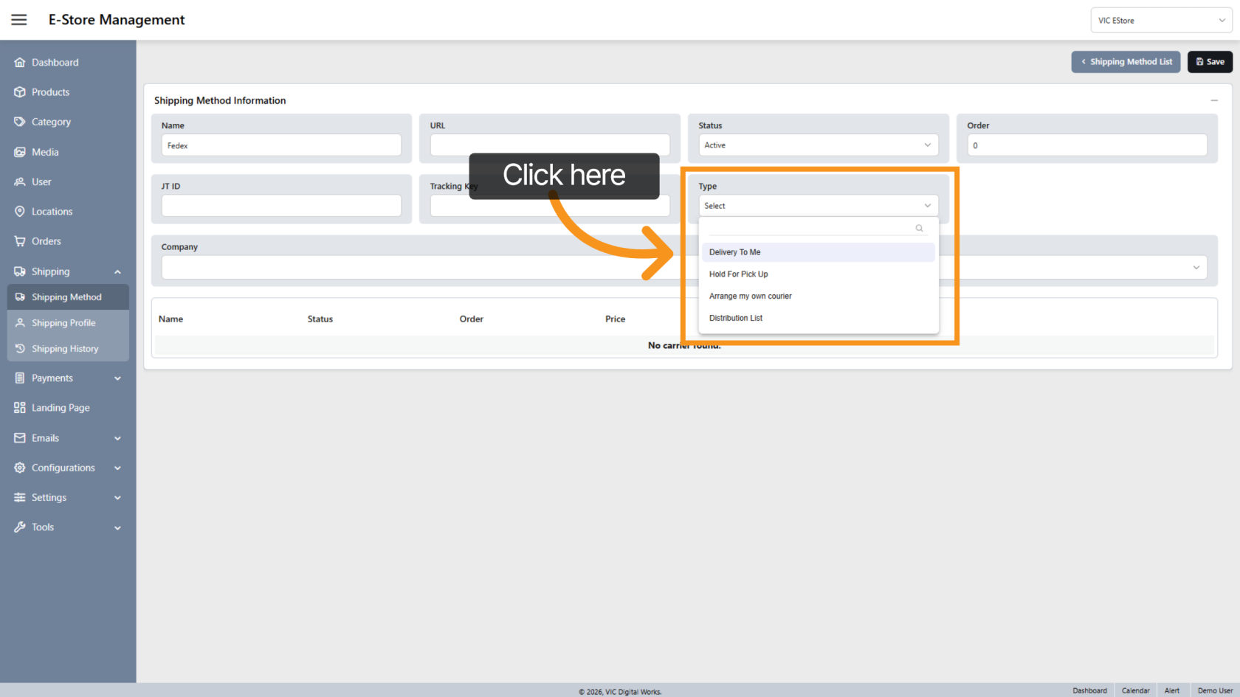Viewport: 1240px width, 697px height.
Task: Choose Hold For Pick Up option
Action: coord(739,274)
